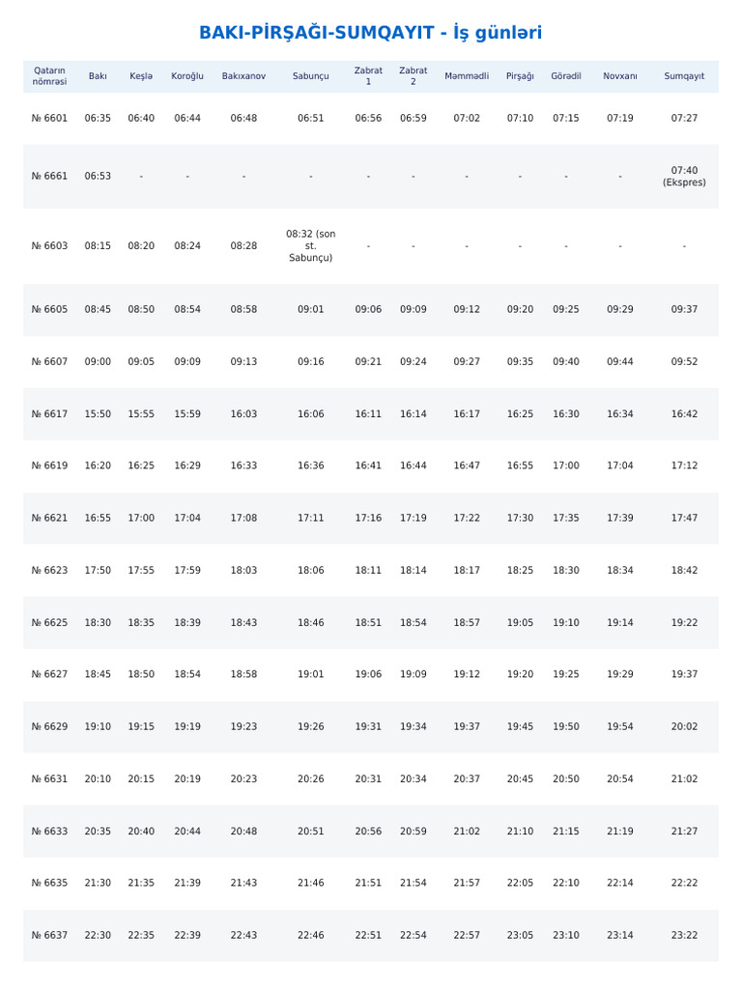Viewport: 742px width, 989px height.
Task: Click the Qatarın nömrəsi column header
Action: point(49,76)
